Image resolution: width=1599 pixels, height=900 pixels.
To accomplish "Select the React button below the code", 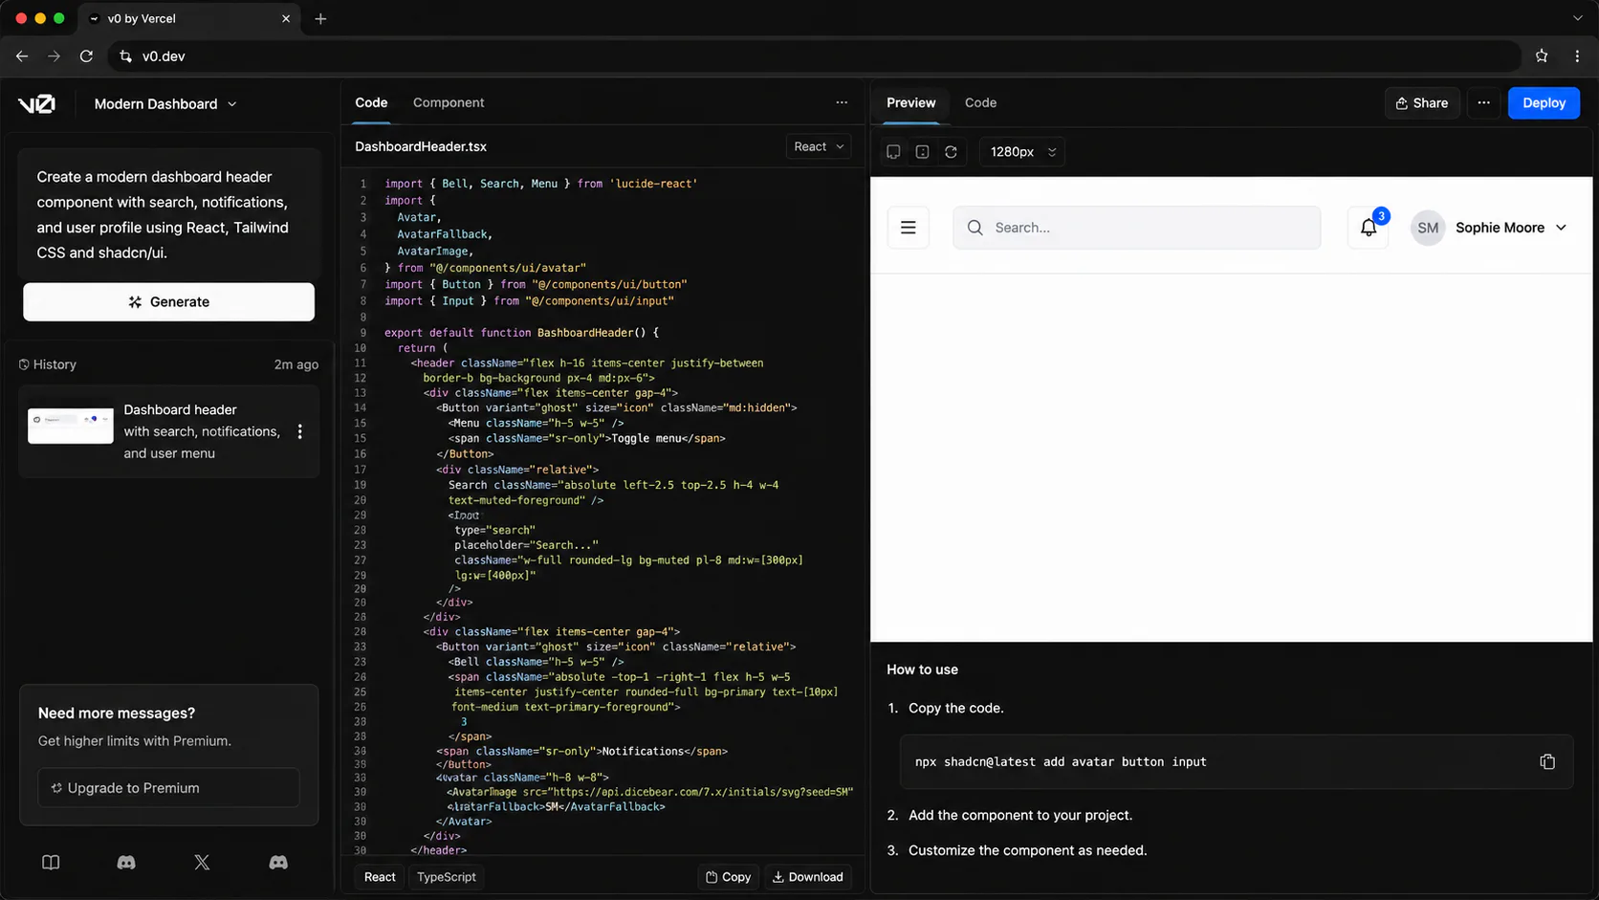I will [x=380, y=876].
